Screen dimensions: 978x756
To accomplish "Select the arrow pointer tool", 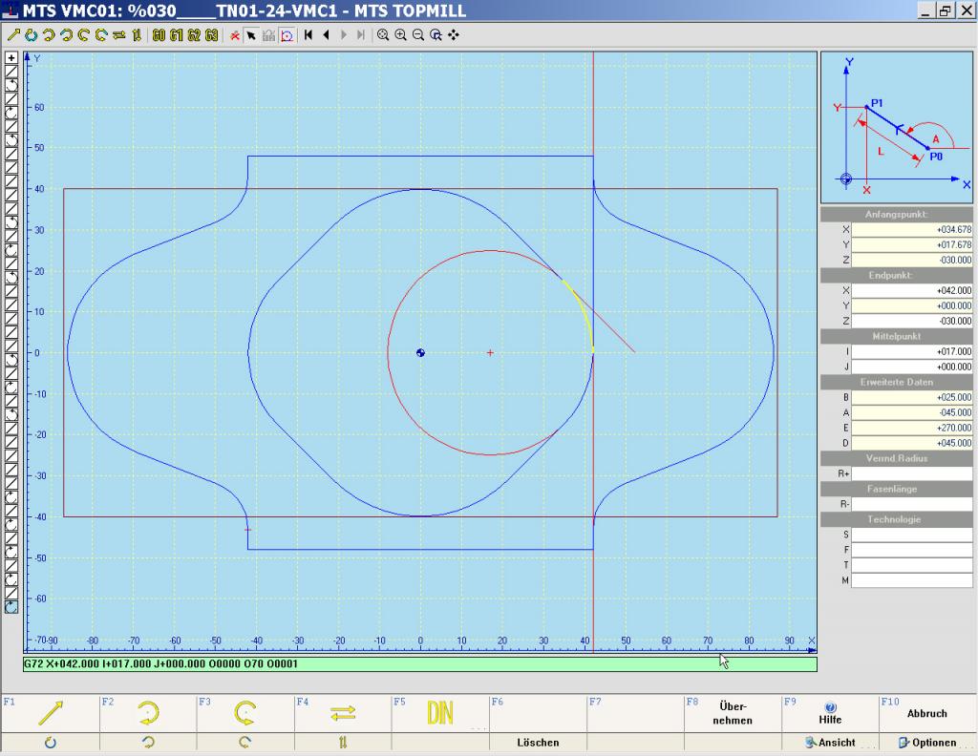I will coord(251,35).
